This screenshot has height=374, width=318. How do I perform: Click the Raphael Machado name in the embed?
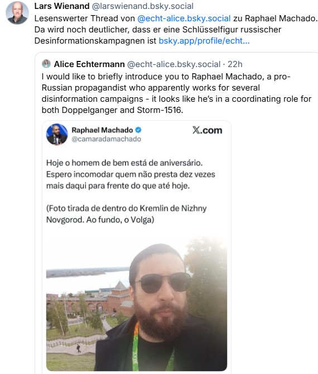tap(102, 130)
